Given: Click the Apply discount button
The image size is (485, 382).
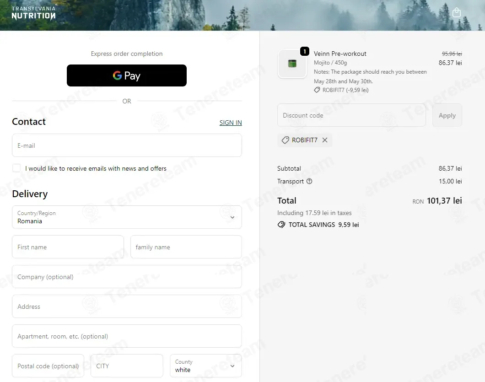Looking at the screenshot, I should tap(447, 115).
